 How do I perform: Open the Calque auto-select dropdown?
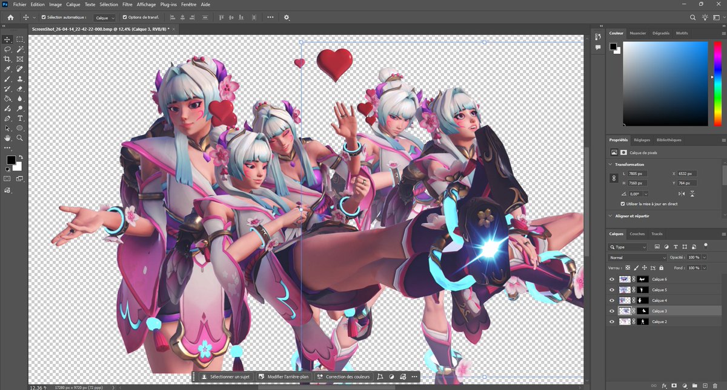(x=105, y=18)
